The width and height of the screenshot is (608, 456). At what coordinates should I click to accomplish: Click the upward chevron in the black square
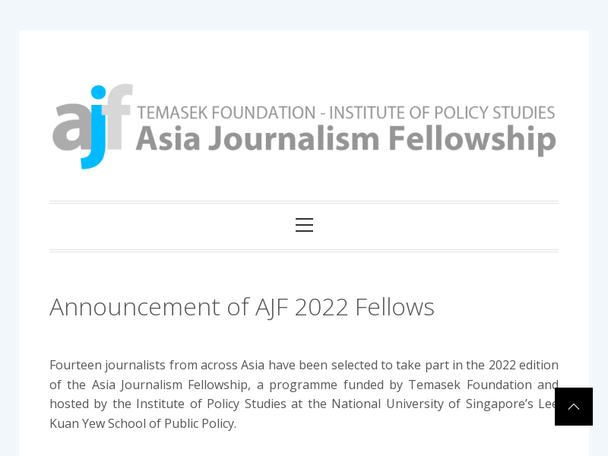tap(574, 407)
